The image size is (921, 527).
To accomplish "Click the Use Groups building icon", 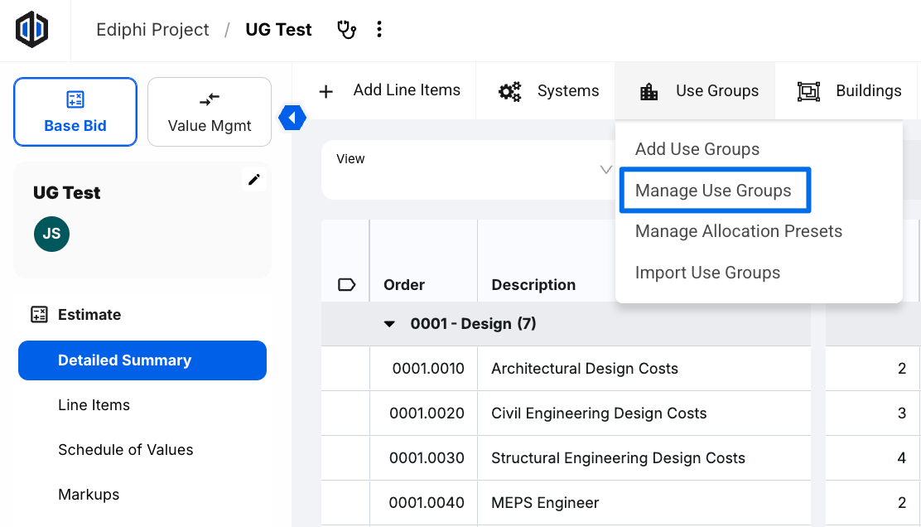I will [x=649, y=92].
